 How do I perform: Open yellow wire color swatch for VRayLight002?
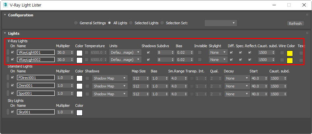coord(290,61)
